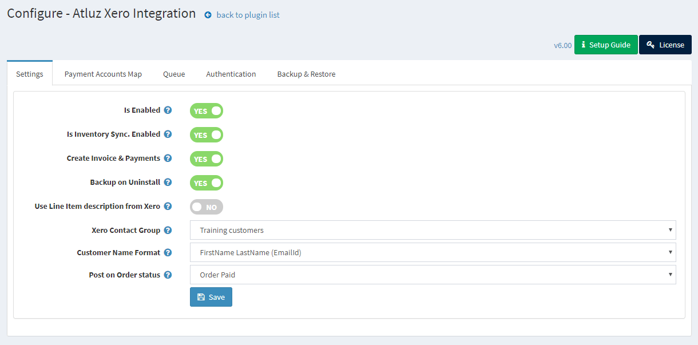Open the Queue tab
This screenshot has height=345, width=698.
click(x=174, y=74)
